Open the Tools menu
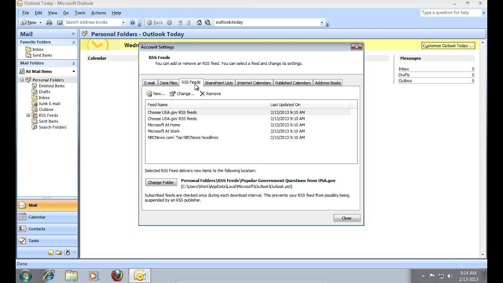 coord(80,13)
